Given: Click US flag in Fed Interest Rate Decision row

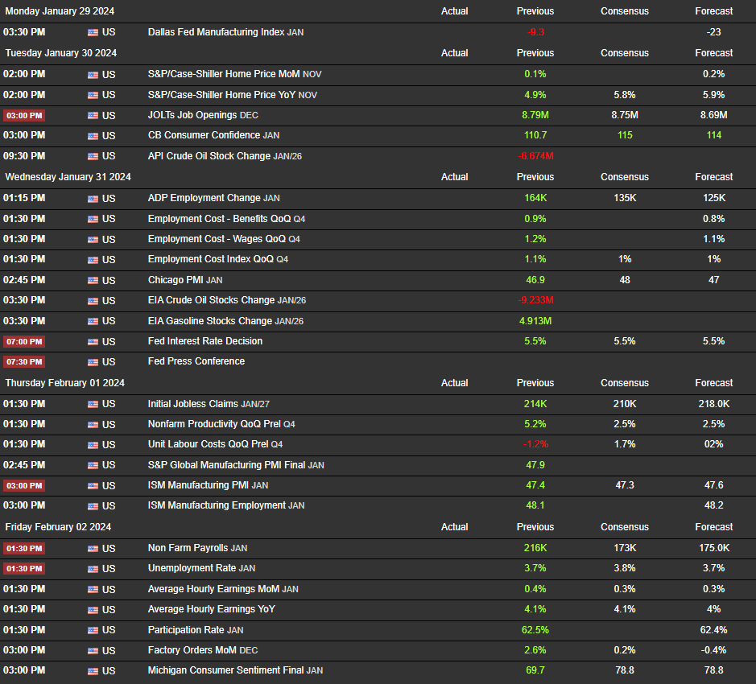Looking at the screenshot, I should pos(93,342).
